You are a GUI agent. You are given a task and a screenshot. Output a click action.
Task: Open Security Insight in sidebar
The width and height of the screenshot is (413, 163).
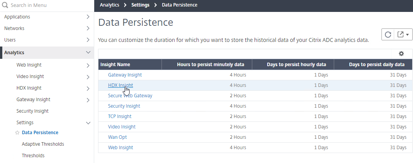point(32,111)
